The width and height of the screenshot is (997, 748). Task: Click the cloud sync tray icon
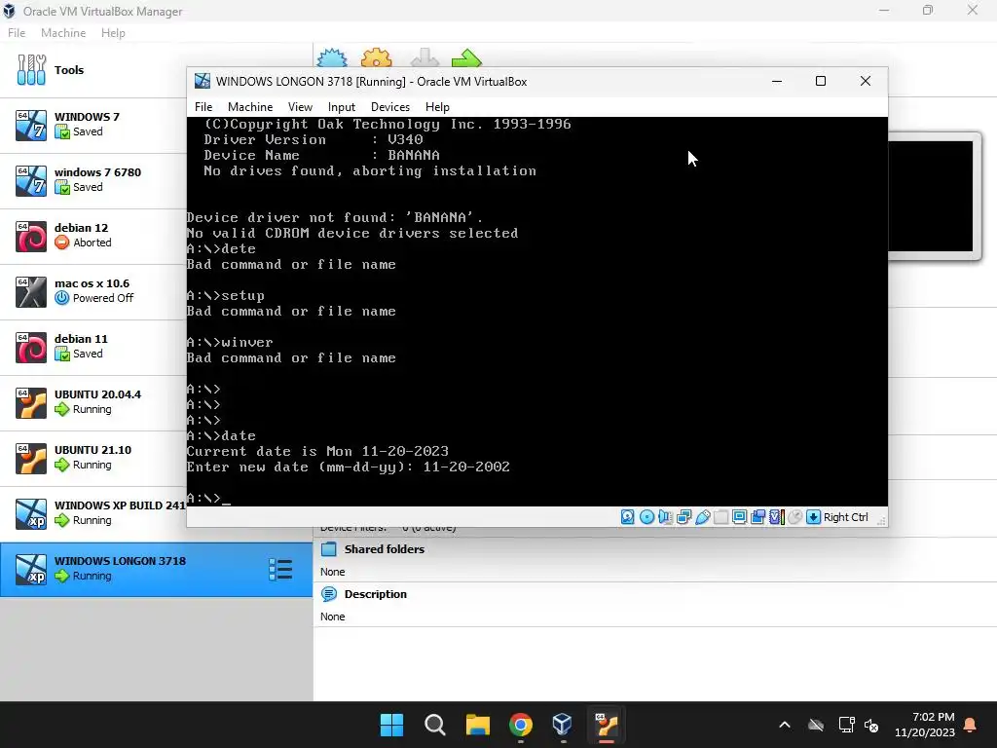pyautogui.click(x=816, y=725)
